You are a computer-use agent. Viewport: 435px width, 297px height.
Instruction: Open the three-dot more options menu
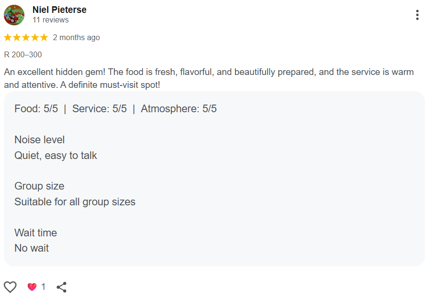(417, 15)
